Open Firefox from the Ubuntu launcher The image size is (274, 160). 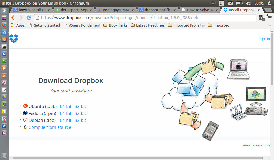pyautogui.click(x=4, y=25)
